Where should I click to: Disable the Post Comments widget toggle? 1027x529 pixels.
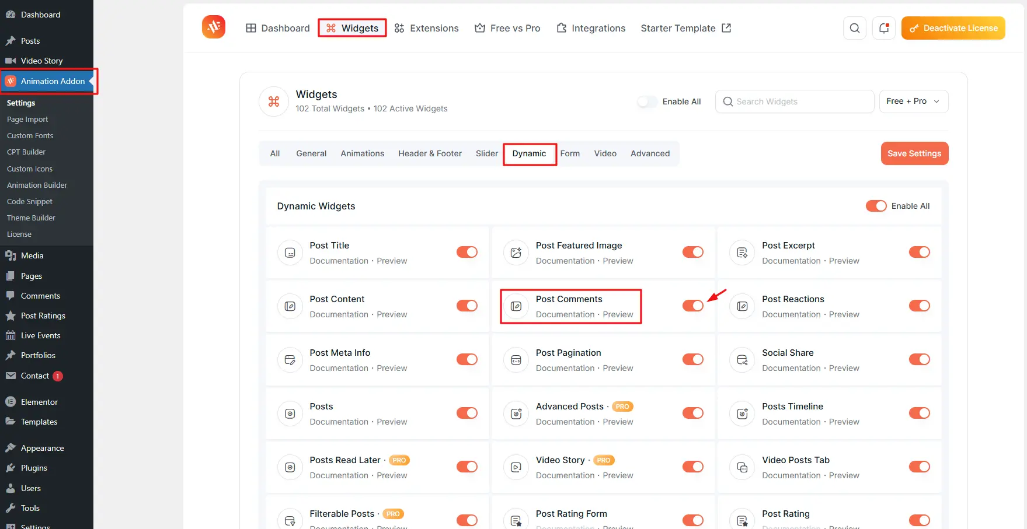[692, 306]
